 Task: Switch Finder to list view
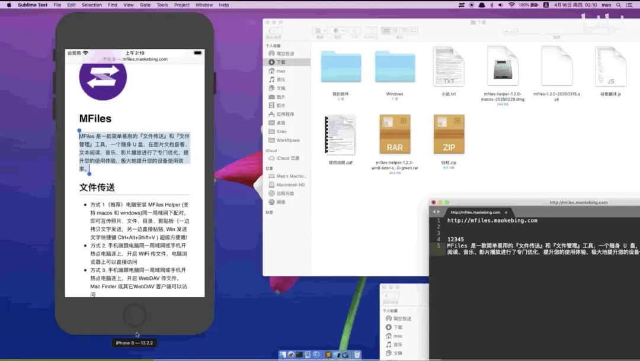(x=395, y=31)
